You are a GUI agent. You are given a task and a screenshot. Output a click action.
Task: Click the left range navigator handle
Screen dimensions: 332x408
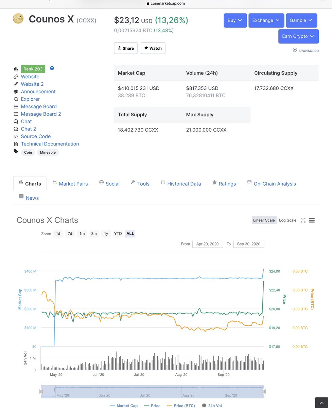click(41, 392)
